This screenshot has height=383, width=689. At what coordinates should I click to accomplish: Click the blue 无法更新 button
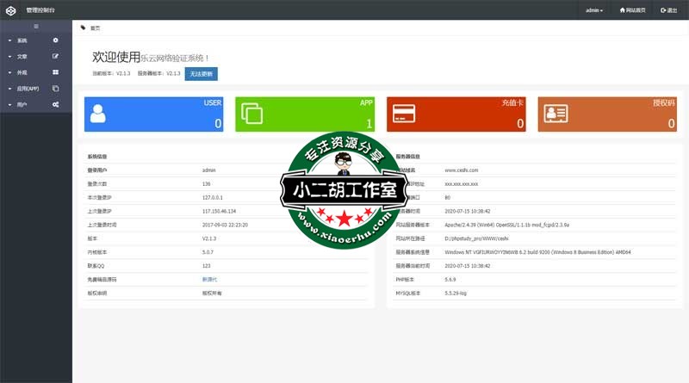click(201, 74)
